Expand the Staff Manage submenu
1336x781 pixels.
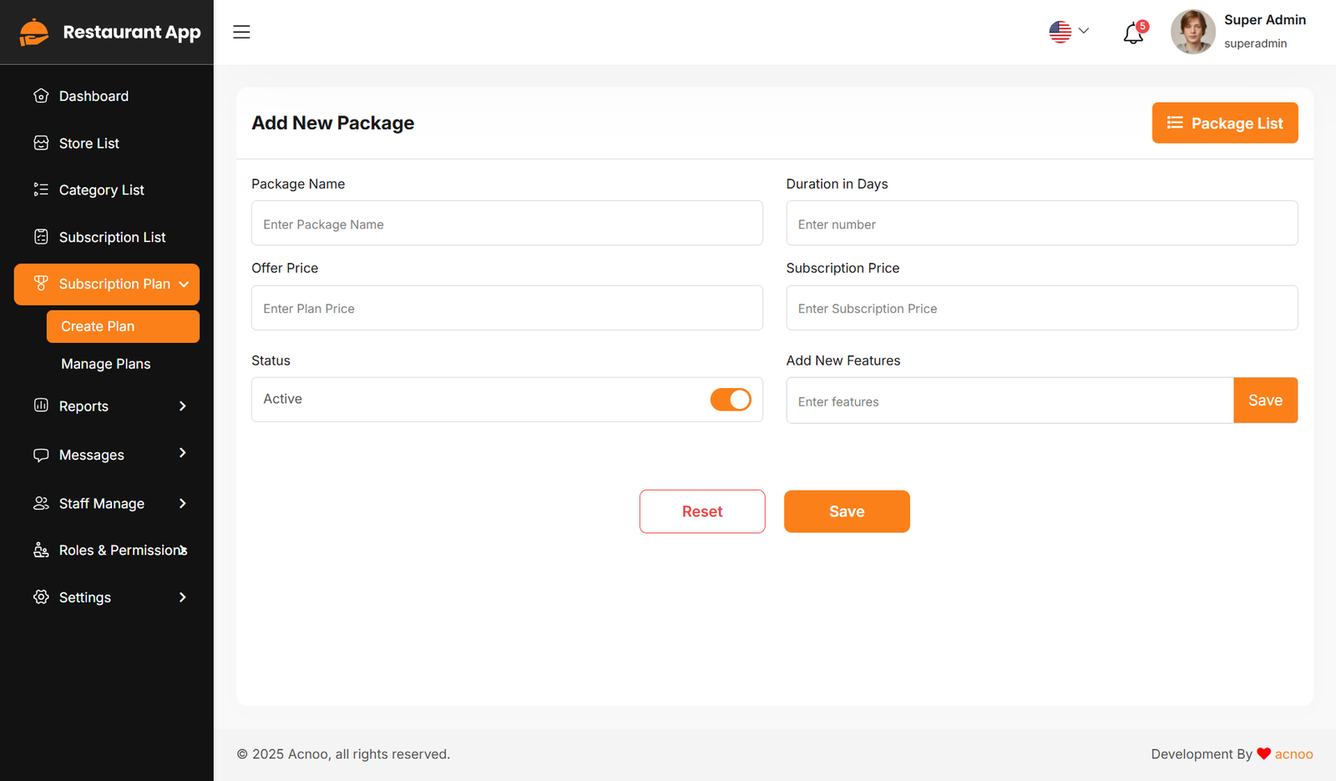click(183, 504)
